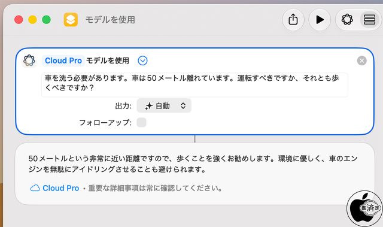Select the Cloud Pro model token
The width and height of the screenshot is (383, 227).
click(x=63, y=60)
